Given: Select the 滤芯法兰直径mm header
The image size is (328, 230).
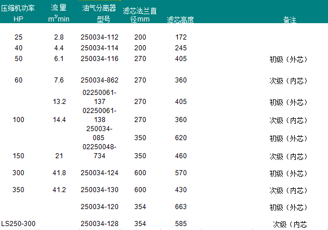Looking at the screenshot, I should click(140, 15).
